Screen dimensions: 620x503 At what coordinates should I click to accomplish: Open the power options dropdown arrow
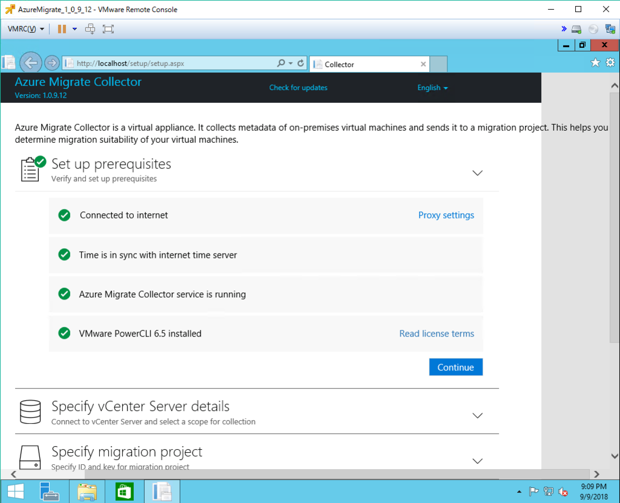[74, 29]
